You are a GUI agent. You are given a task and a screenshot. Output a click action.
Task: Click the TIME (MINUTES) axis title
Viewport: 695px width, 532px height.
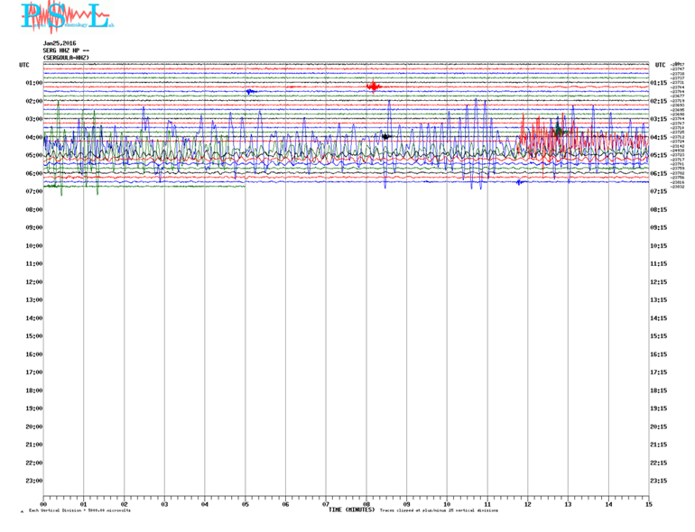(351, 509)
